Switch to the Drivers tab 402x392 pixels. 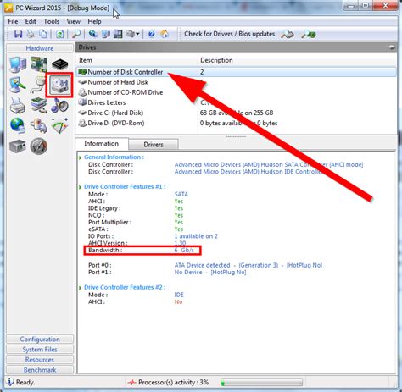tap(154, 145)
